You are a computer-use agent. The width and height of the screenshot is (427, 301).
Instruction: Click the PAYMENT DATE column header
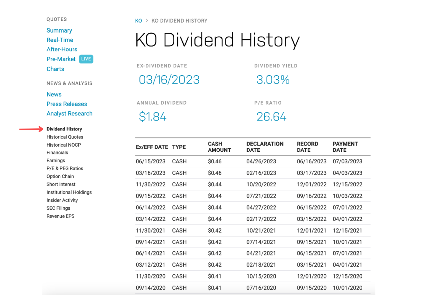(x=345, y=147)
